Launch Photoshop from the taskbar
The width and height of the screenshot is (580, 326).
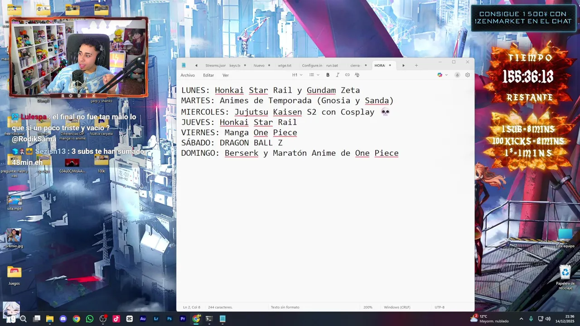pos(169,319)
